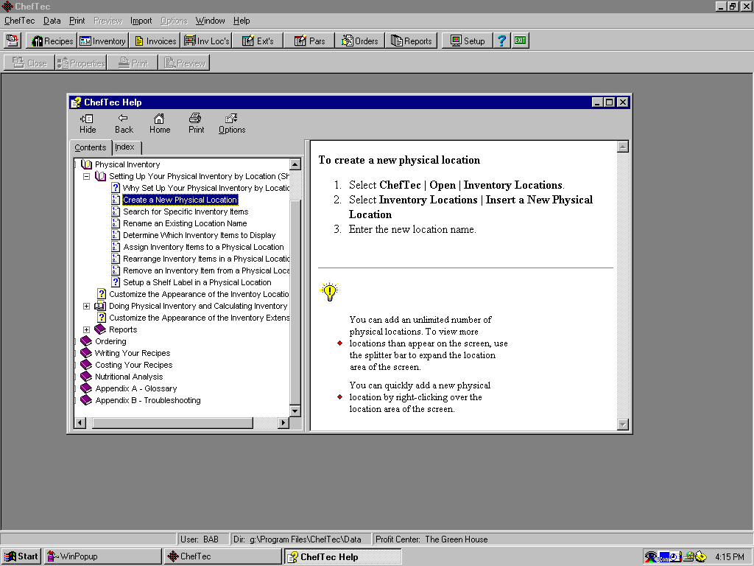The image size is (754, 566).
Task: Select Appendix A - Glossary book
Action: coord(136,388)
